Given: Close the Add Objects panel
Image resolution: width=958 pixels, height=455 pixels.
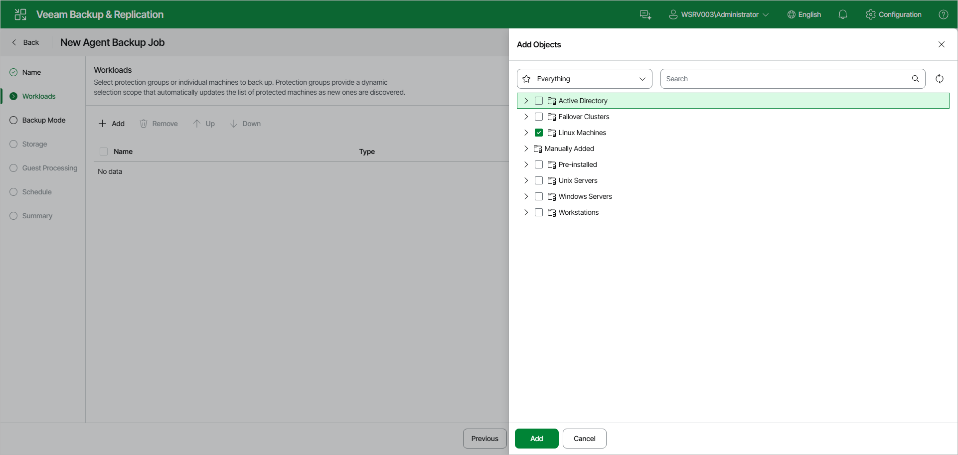Looking at the screenshot, I should [942, 44].
